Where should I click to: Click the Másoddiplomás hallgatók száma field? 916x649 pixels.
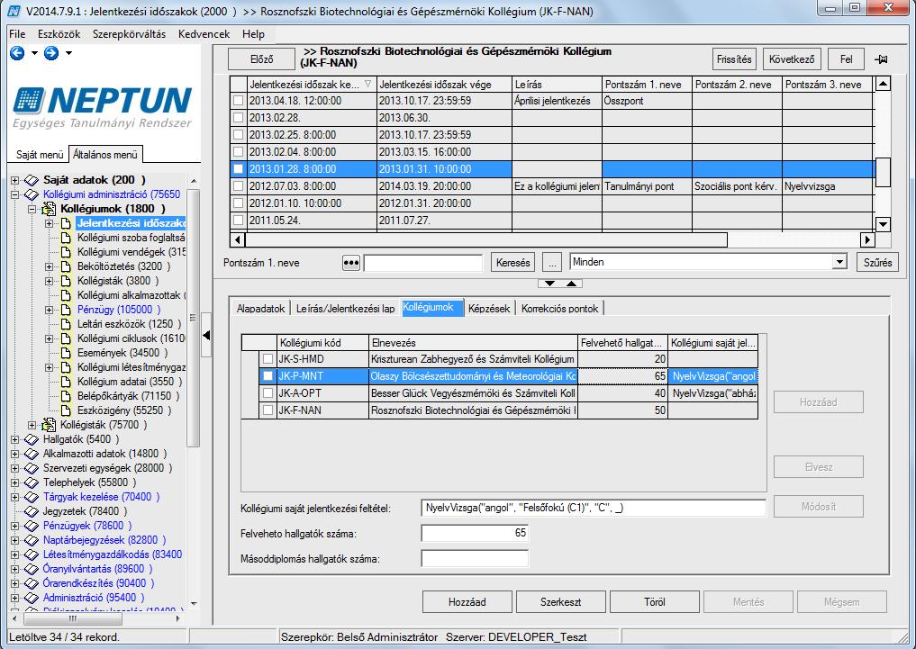tap(475, 559)
